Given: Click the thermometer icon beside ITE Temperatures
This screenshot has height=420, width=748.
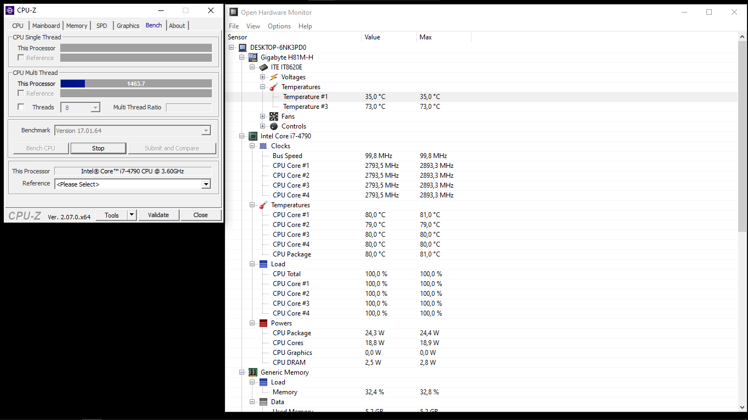Looking at the screenshot, I should (274, 87).
